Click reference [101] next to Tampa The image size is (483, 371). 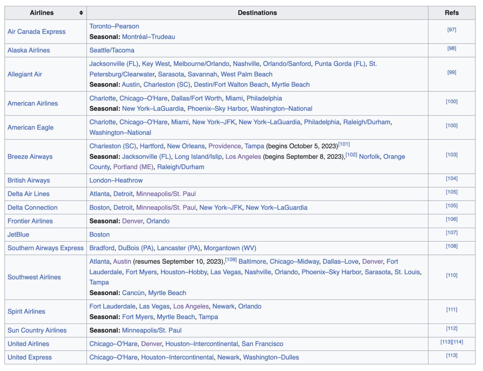(345, 144)
